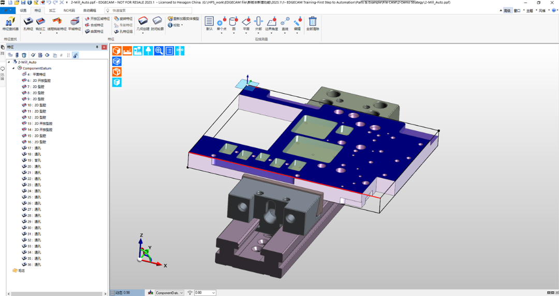Pin the 特征 panel with pushpin
This screenshot has width=559, height=296.
(97, 47)
